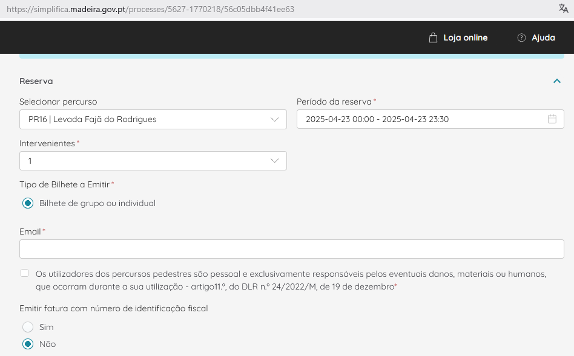The image size is (574, 356).
Task: Click the Período da reserva date field
Action: tap(430, 119)
